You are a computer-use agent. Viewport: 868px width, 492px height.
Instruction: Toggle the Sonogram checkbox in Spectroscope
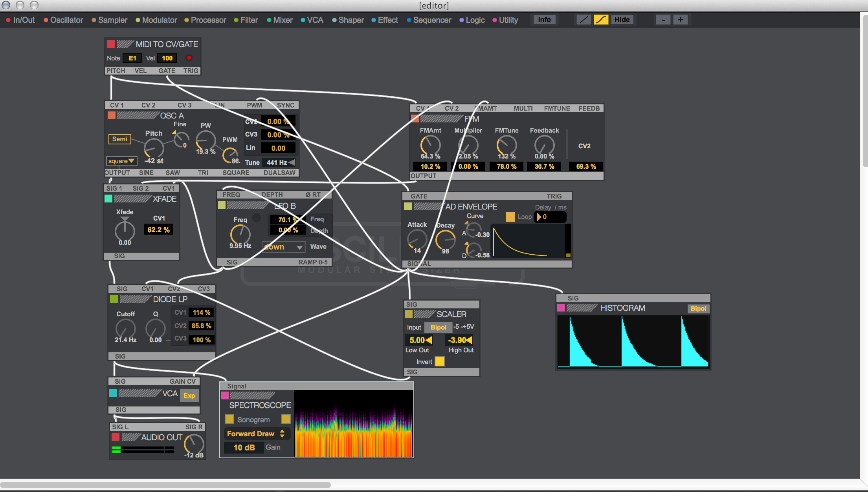point(229,419)
